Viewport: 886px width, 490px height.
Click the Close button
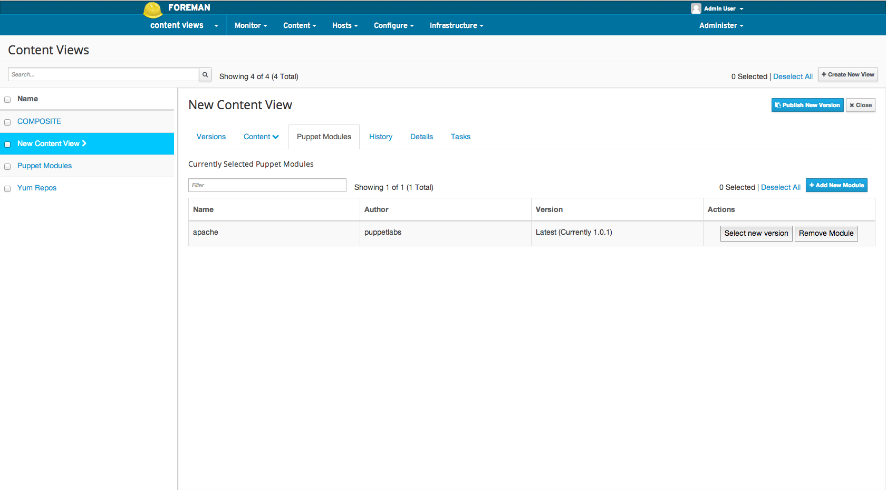(x=861, y=105)
